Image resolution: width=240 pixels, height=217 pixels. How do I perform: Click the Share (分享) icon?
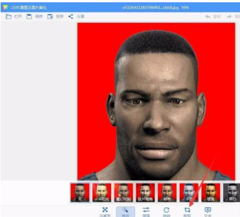pos(71,17)
